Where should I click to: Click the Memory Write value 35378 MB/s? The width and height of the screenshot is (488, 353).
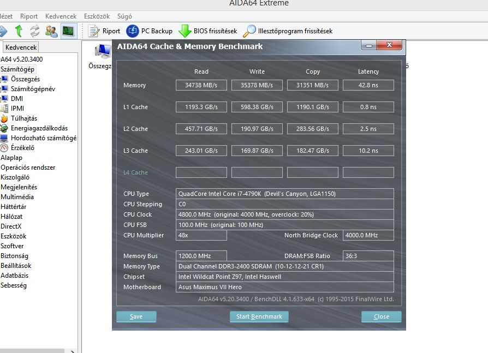pos(257,85)
